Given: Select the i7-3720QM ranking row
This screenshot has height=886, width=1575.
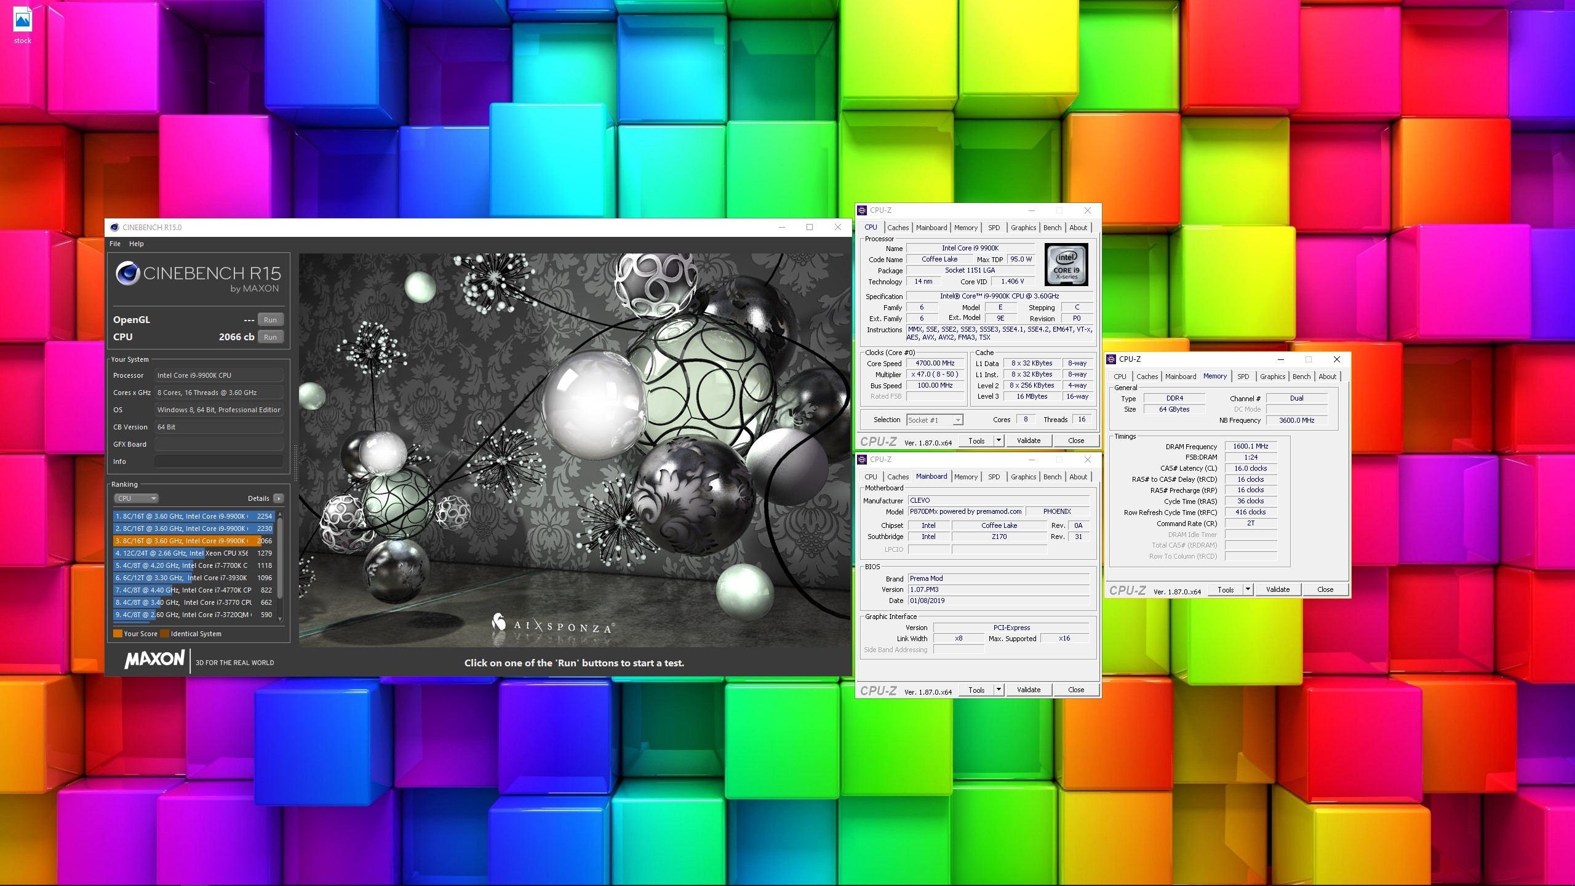Looking at the screenshot, I should click(194, 615).
